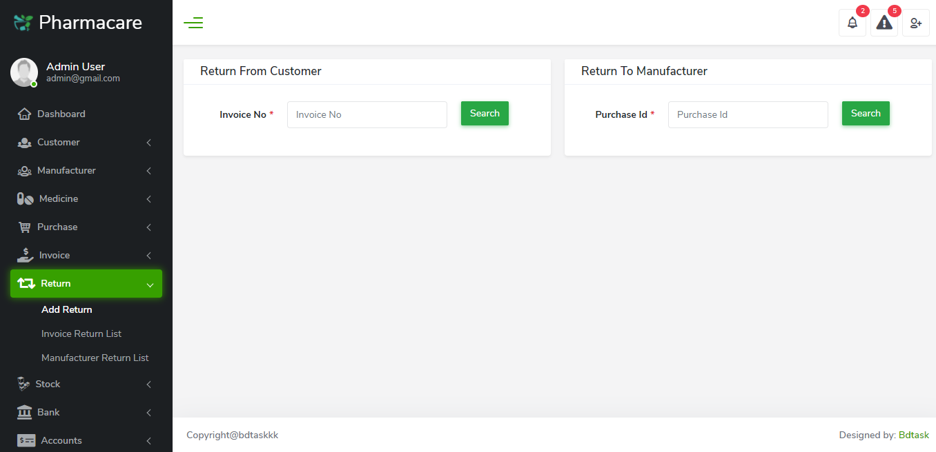Viewport: 936px width, 452px height.
Task: Click the Medicine pills icon
Action: coord(25,198)
